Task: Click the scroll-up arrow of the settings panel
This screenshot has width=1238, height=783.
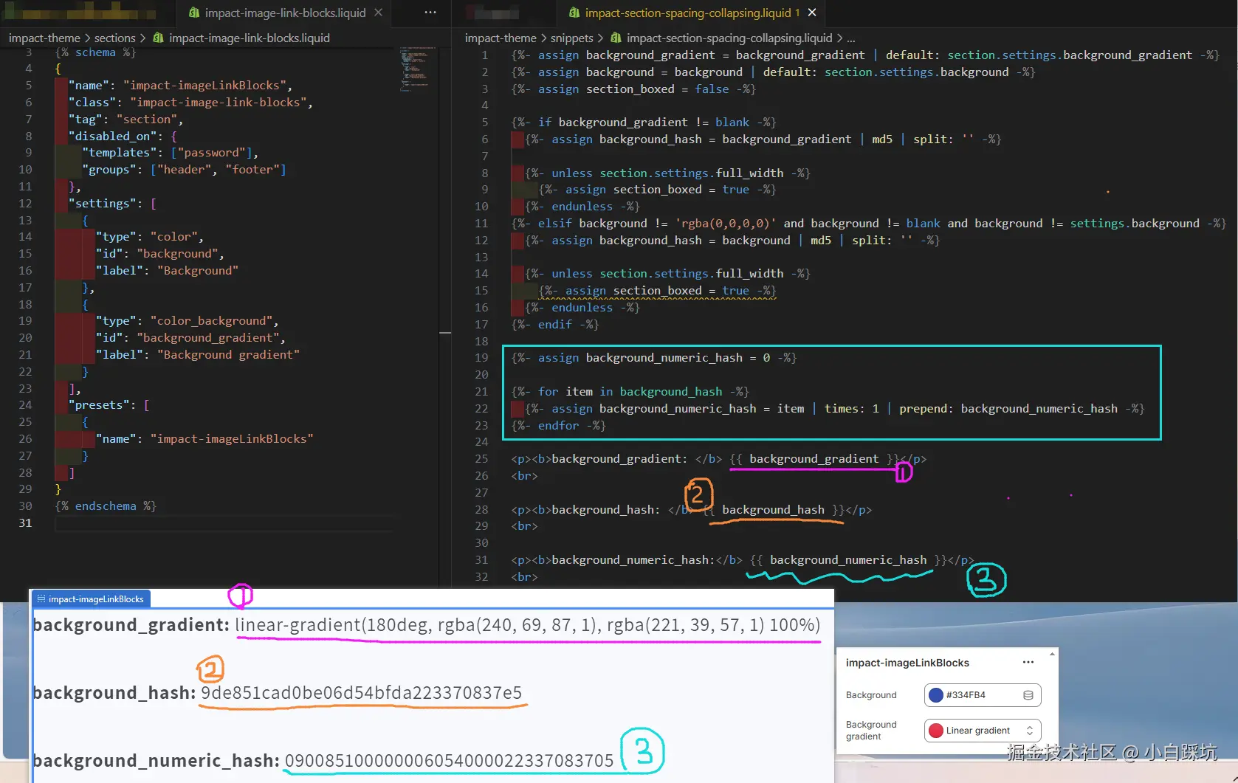Action: point(1052,654)
